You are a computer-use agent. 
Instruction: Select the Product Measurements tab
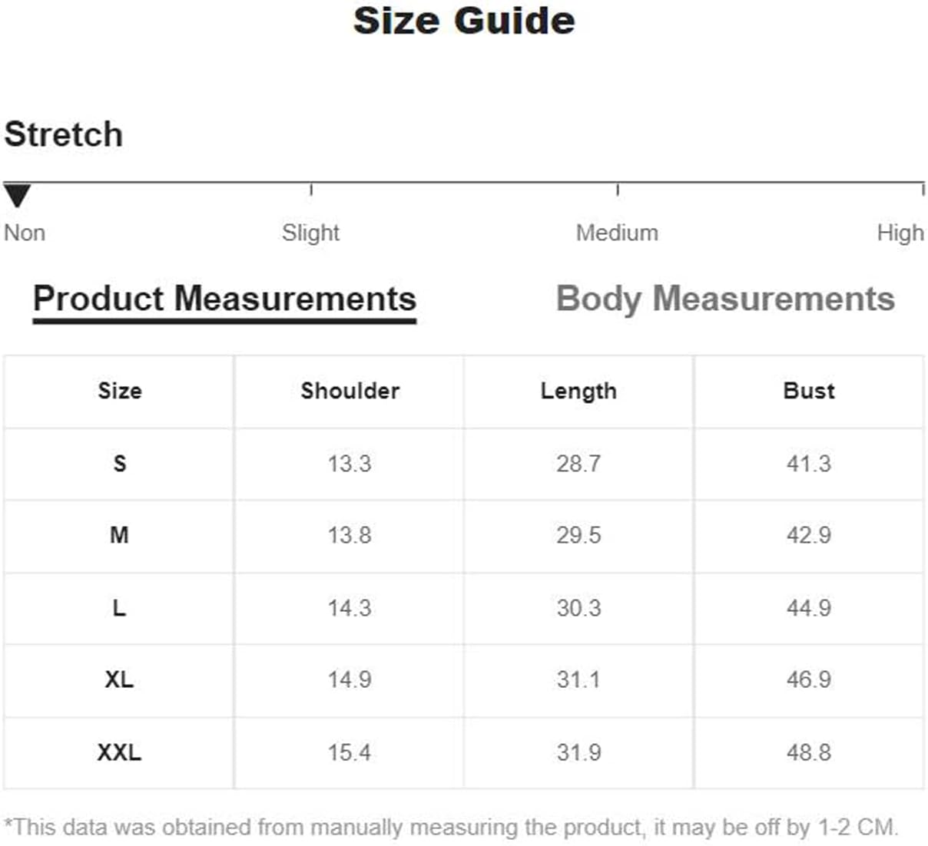(224, 299)
